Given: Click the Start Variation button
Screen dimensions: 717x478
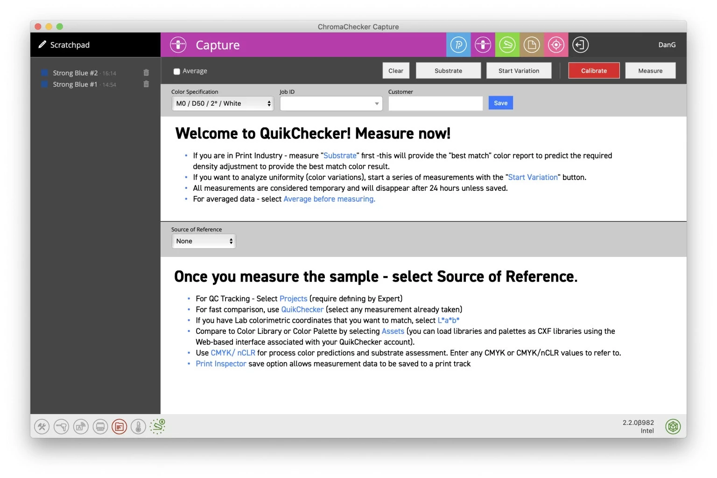Looking at the screenshot, I should tap(519, 71).
